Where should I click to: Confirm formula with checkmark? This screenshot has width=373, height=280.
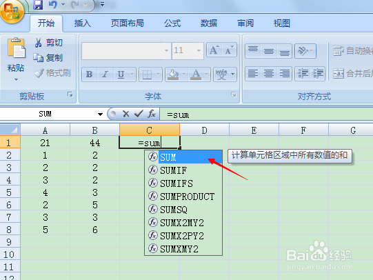[139, 114]
